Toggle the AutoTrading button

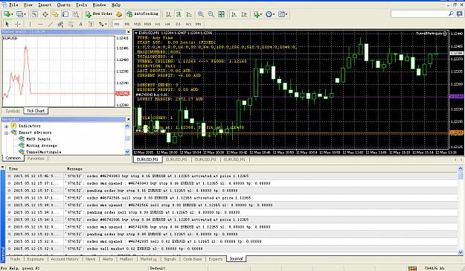pos(143,13)
